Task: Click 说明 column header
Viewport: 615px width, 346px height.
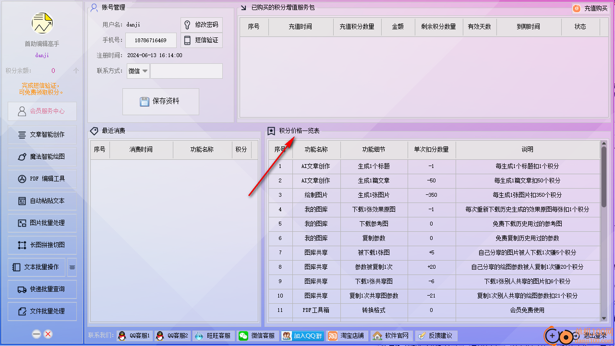Action: point(527,150)
